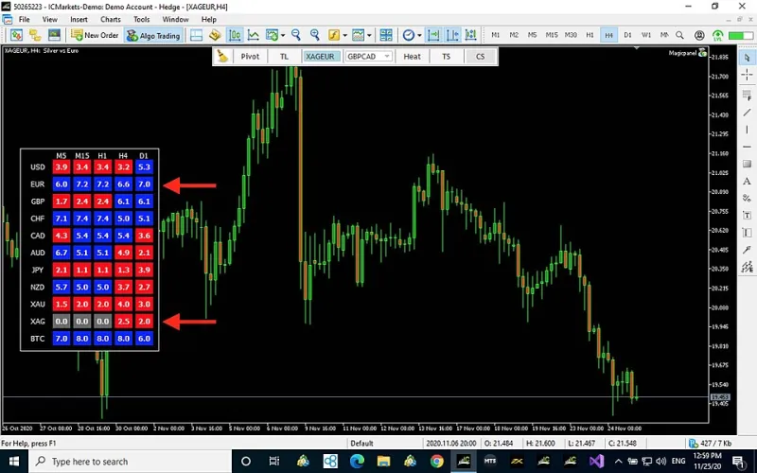Zoom in the chart
Image resolution: width=757 pixels, height=473 pixels.
tap(315, 35)
